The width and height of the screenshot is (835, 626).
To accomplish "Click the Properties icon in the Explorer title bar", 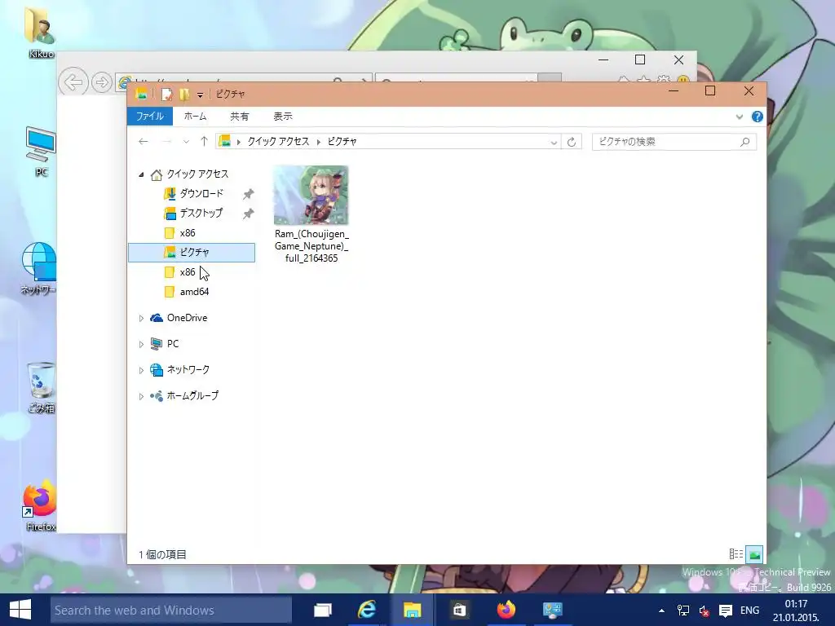I will pos(166,95).
